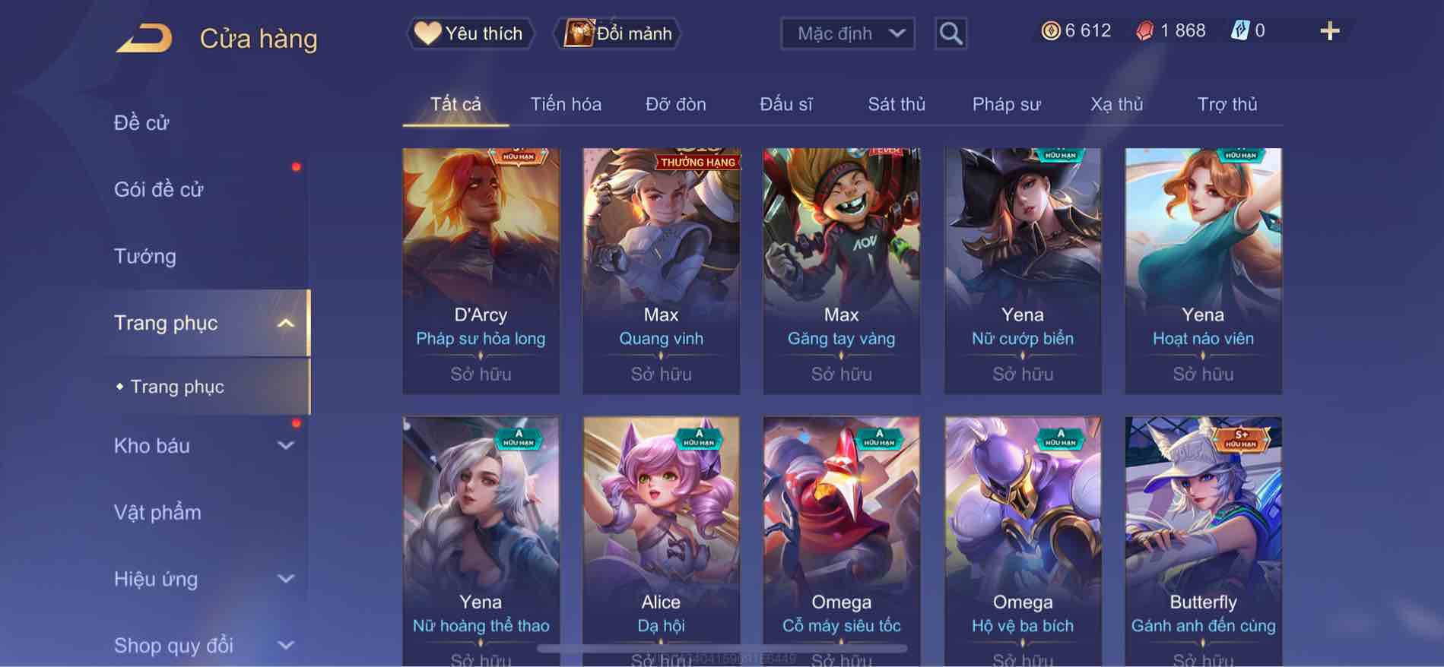The width and height of the screenshot is (1444, 667).
Task: Switch to the Sát thủ tab
Action: (897, 104)
